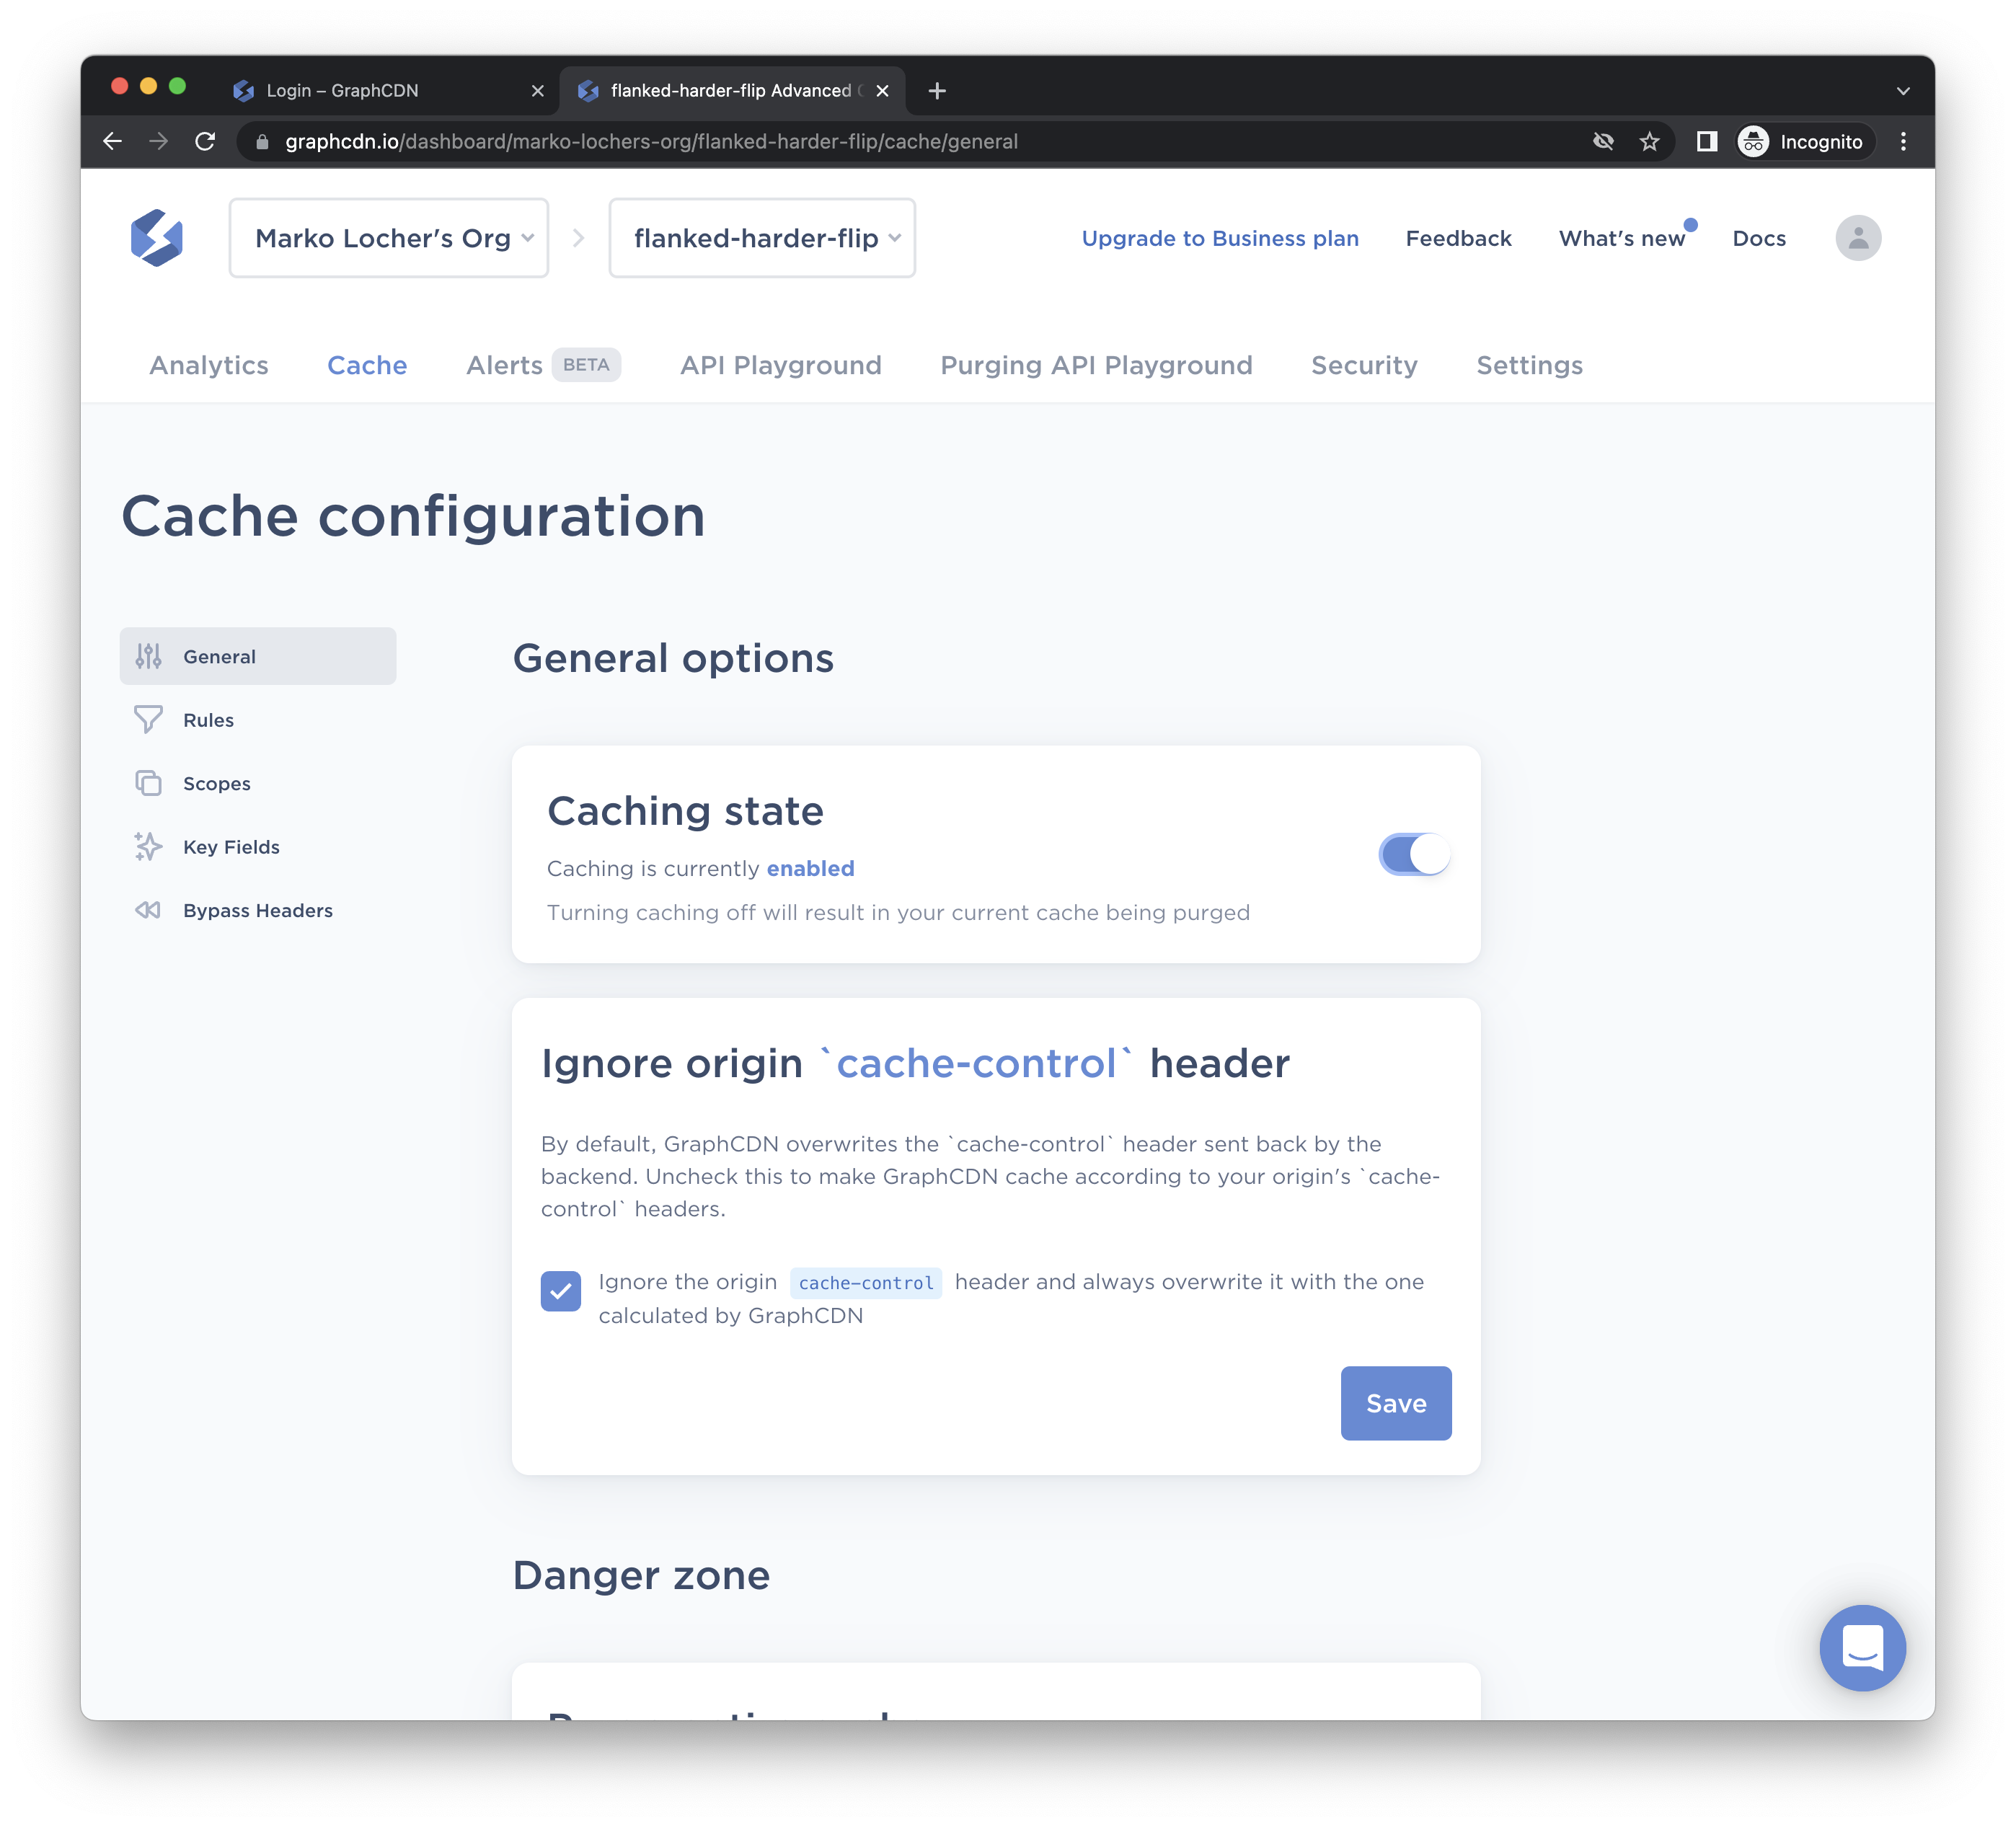Screen dimensions: 2016x1827
Task: Click the Scopes copy icon
Action: pos(148,783)
